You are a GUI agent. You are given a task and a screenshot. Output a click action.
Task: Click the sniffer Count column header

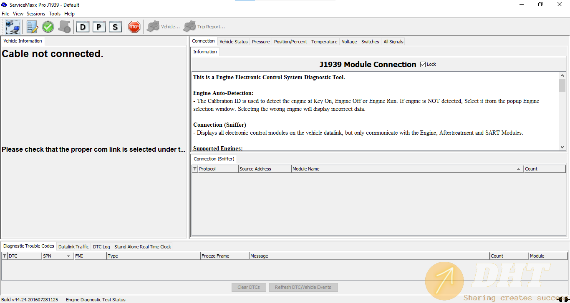coord(545,169)
